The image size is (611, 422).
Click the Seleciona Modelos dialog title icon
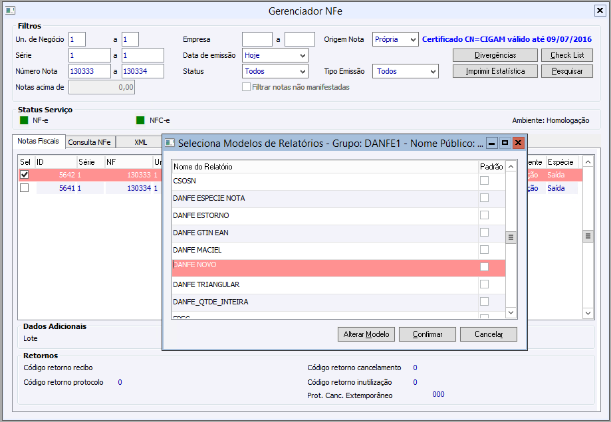point(170,143)
